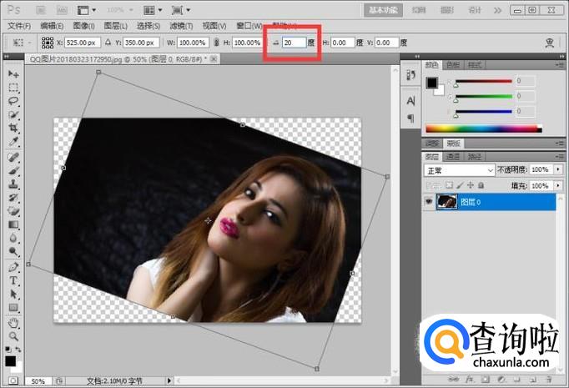Screen dimensions: 569x388
Task: Select the Move tool
Action: (x=13, y=74)
